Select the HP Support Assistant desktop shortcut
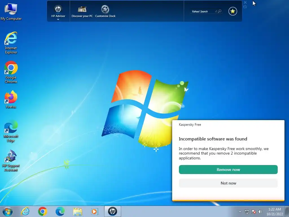The width and height of the screenshot is (289, 217). click(x=11, y=161)
